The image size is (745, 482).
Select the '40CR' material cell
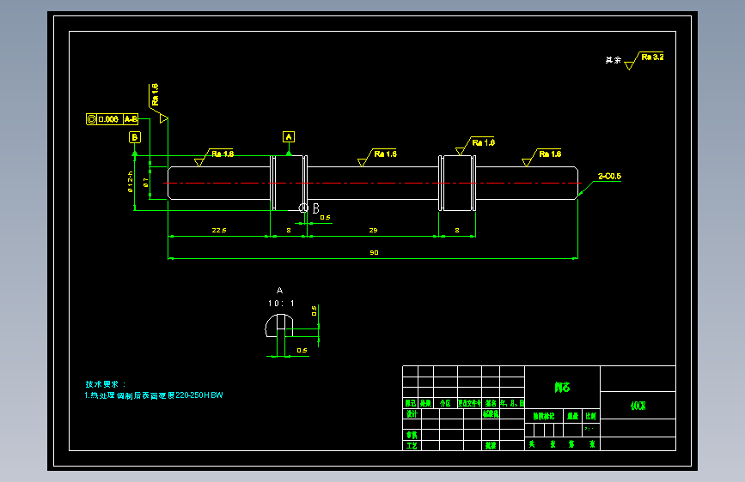638,406
